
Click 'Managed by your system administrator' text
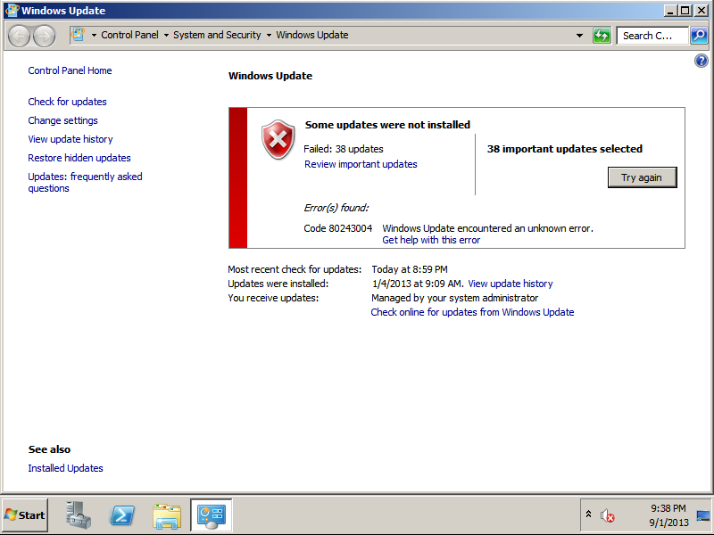click(455, 298)
